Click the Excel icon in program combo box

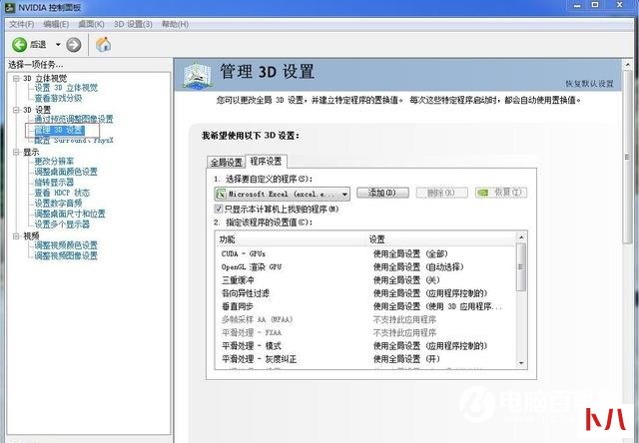(221, 194)
